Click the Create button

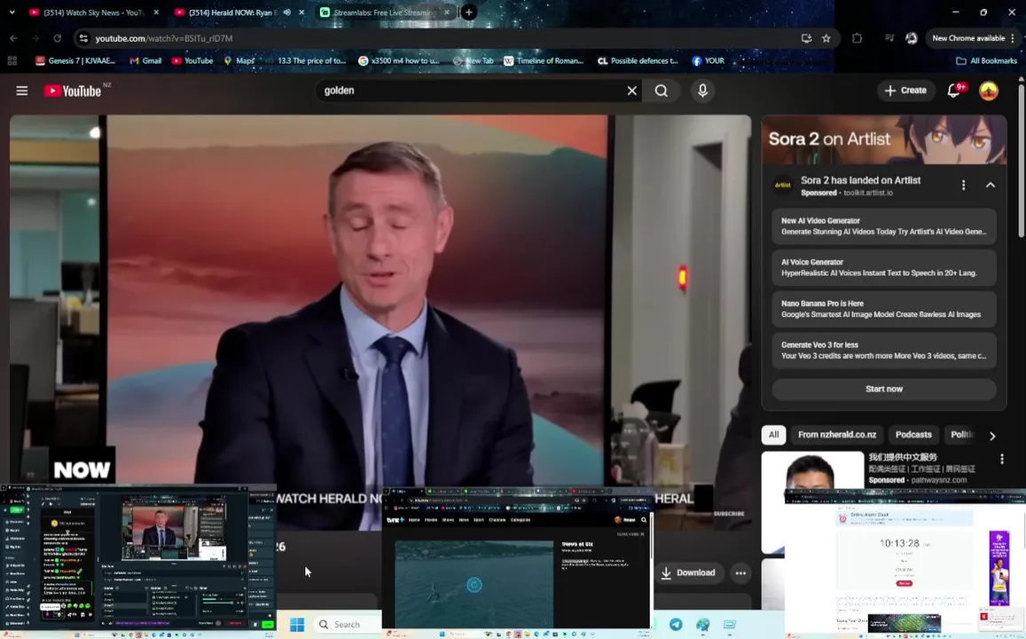[905, 91]
